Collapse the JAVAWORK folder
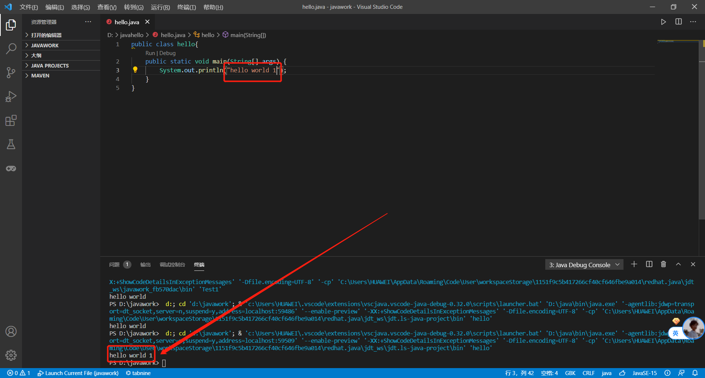This screenshot has width=705, height=378. pyautogui.click(x=45, y=45)
